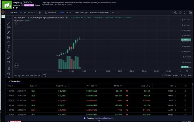
Task: Open the quick search icon
Action: click(x=175, y=12)
